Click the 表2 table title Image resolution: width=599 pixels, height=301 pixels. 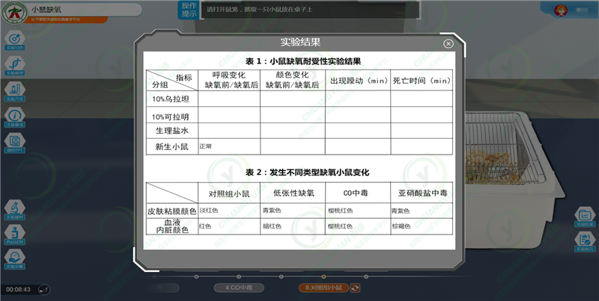pos(307,173)
